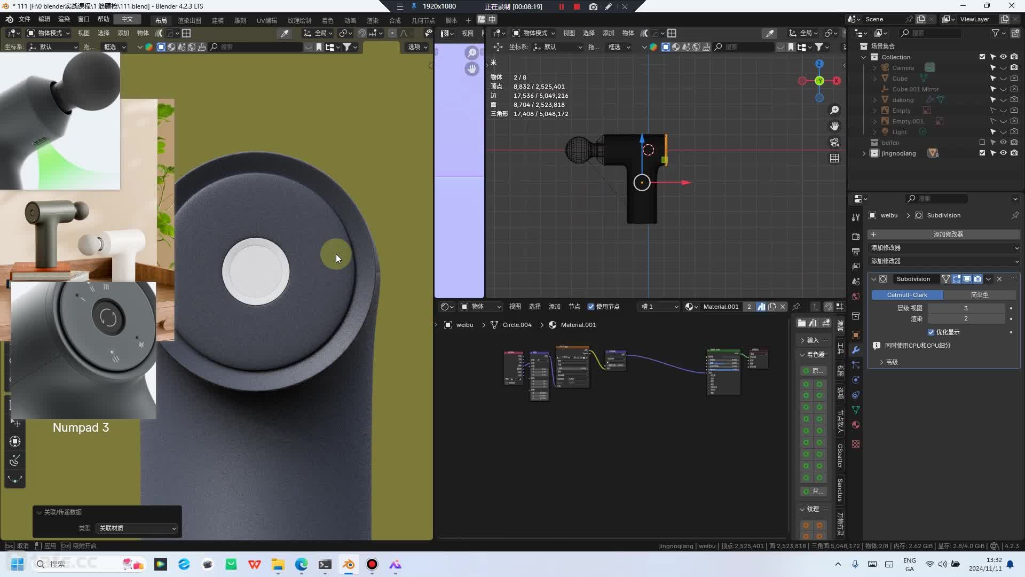The image size is (1025, 577).
Task: Switch to the 着色 workspace tab
Action: [x=327, y=20]
